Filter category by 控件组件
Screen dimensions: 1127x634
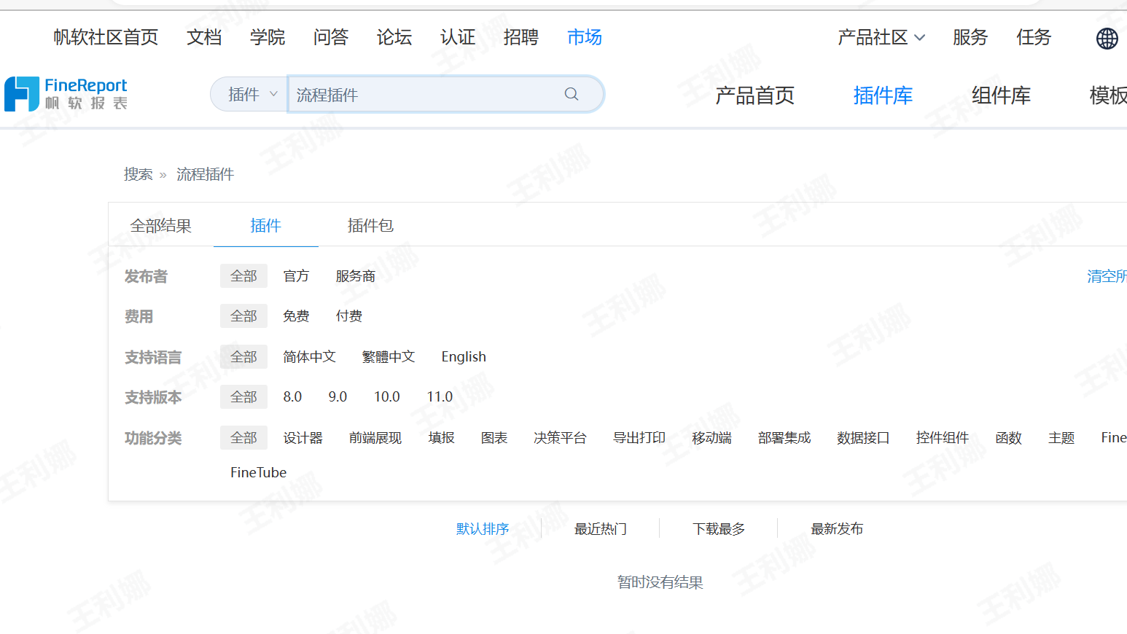943,438
